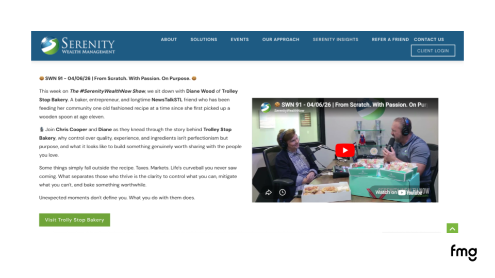Click the video title SWN 91

click(353, 105)
